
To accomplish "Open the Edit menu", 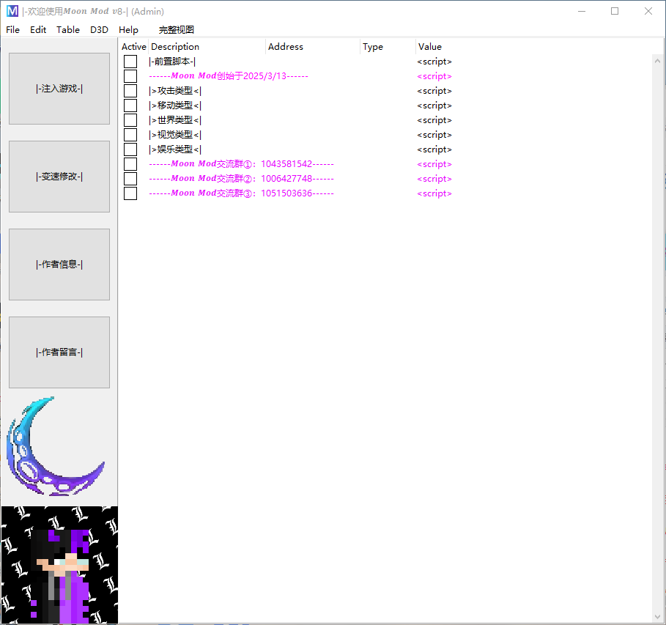I will [x=37, y=30].
